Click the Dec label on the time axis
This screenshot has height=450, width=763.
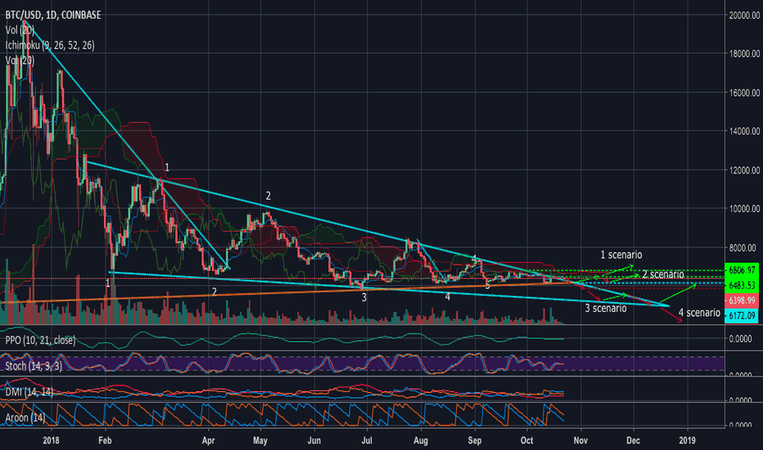[633, 440]
